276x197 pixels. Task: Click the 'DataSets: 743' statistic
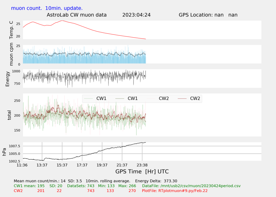click(x=81, y=186)
